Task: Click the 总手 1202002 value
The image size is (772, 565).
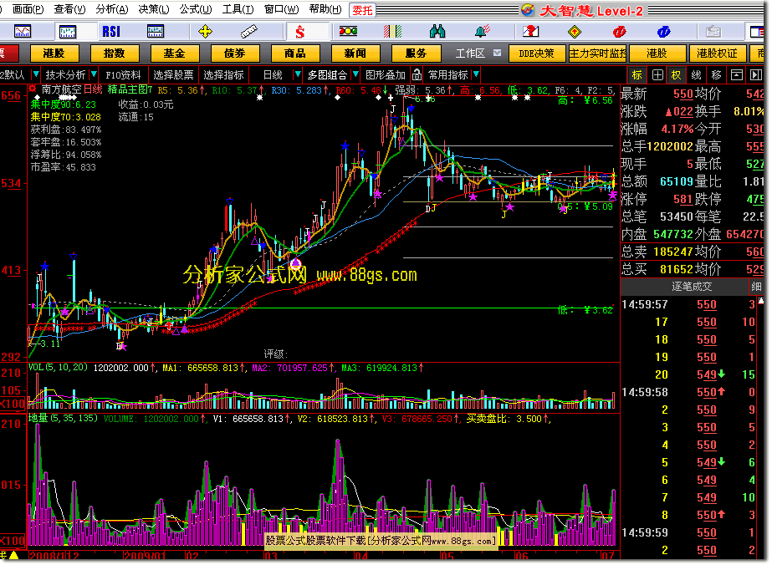Action: coord(669,146)
